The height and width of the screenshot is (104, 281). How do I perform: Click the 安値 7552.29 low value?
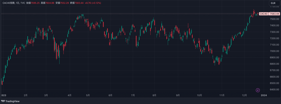(62, 3)
